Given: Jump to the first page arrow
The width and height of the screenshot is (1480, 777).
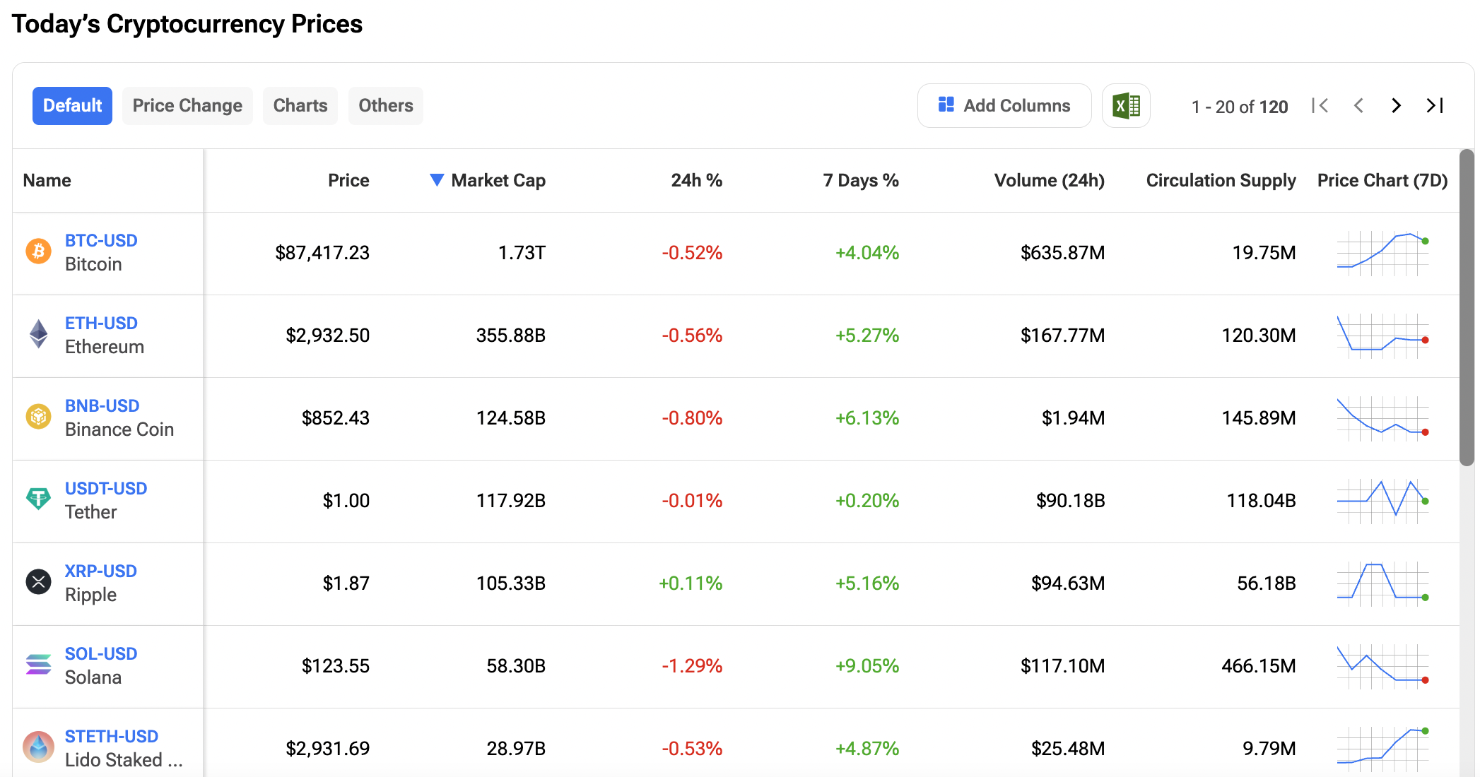Looking at the screenshot, I should tap(1320, 106).
